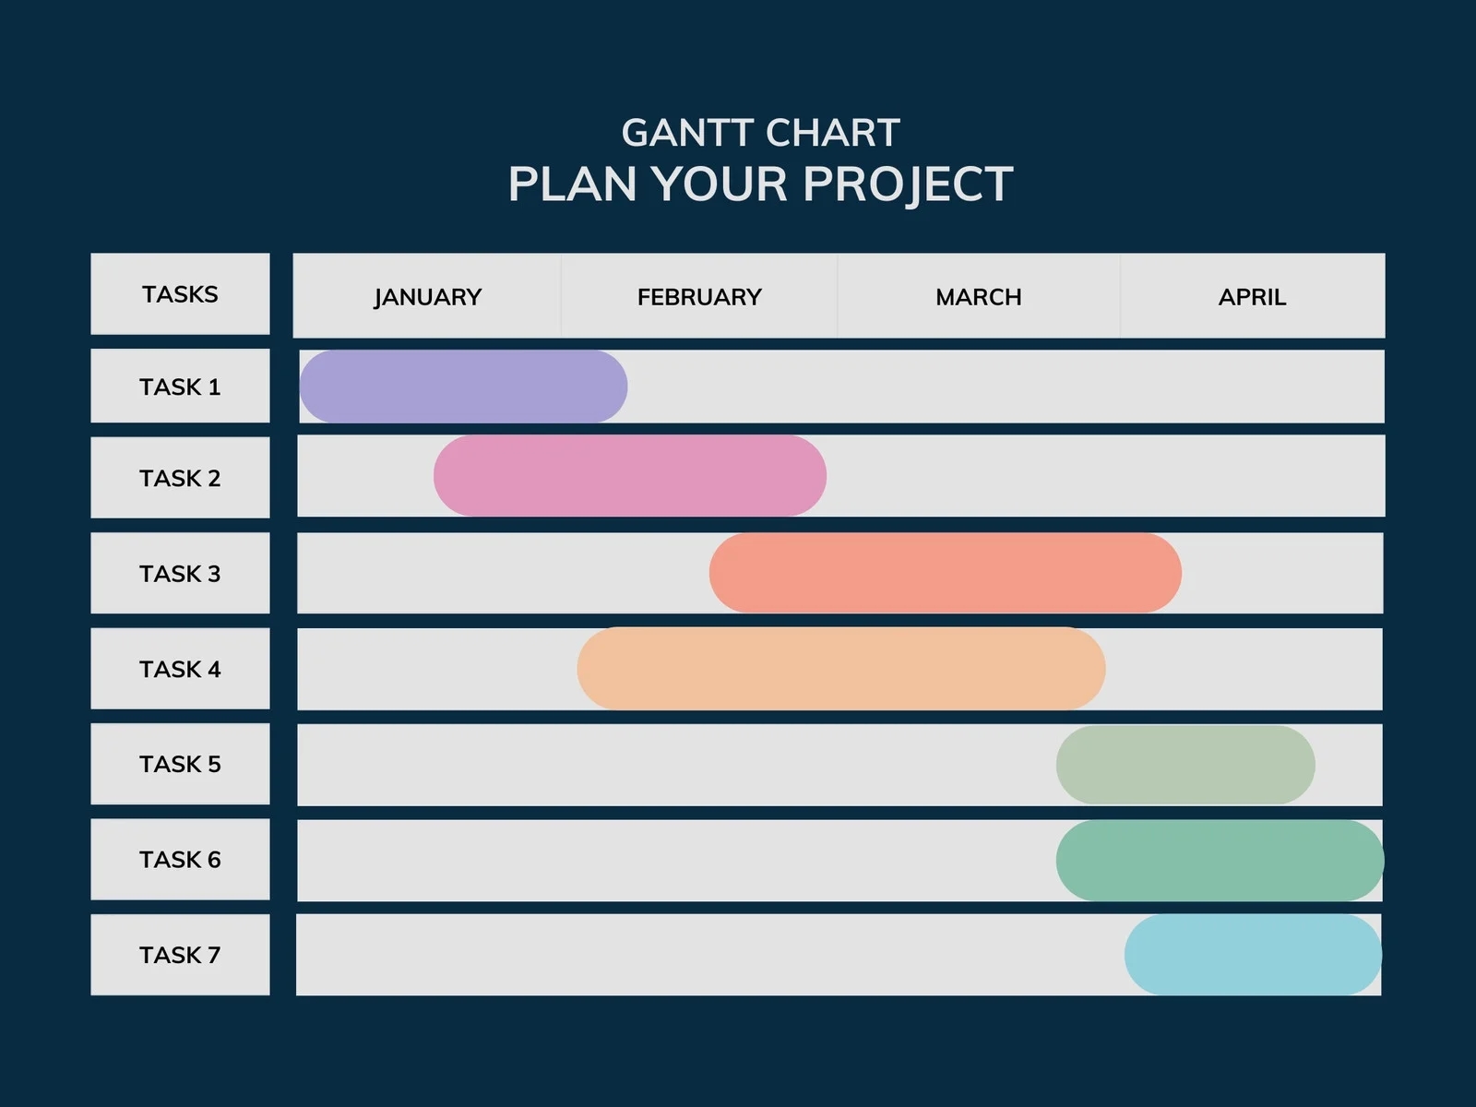Click the FEBRUARY column header
Viewport: 1476px width, 1107px height.
click(699, 297)
